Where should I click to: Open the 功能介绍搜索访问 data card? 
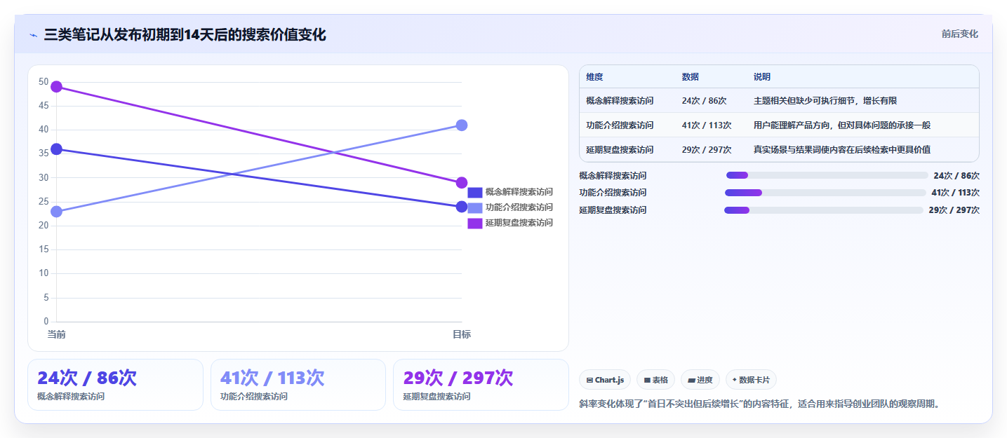pos(298,385)
